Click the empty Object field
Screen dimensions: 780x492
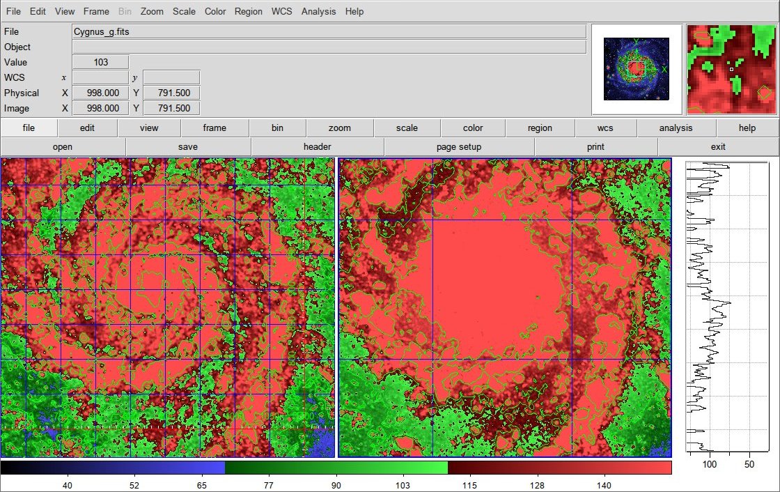tap(329, 47)
